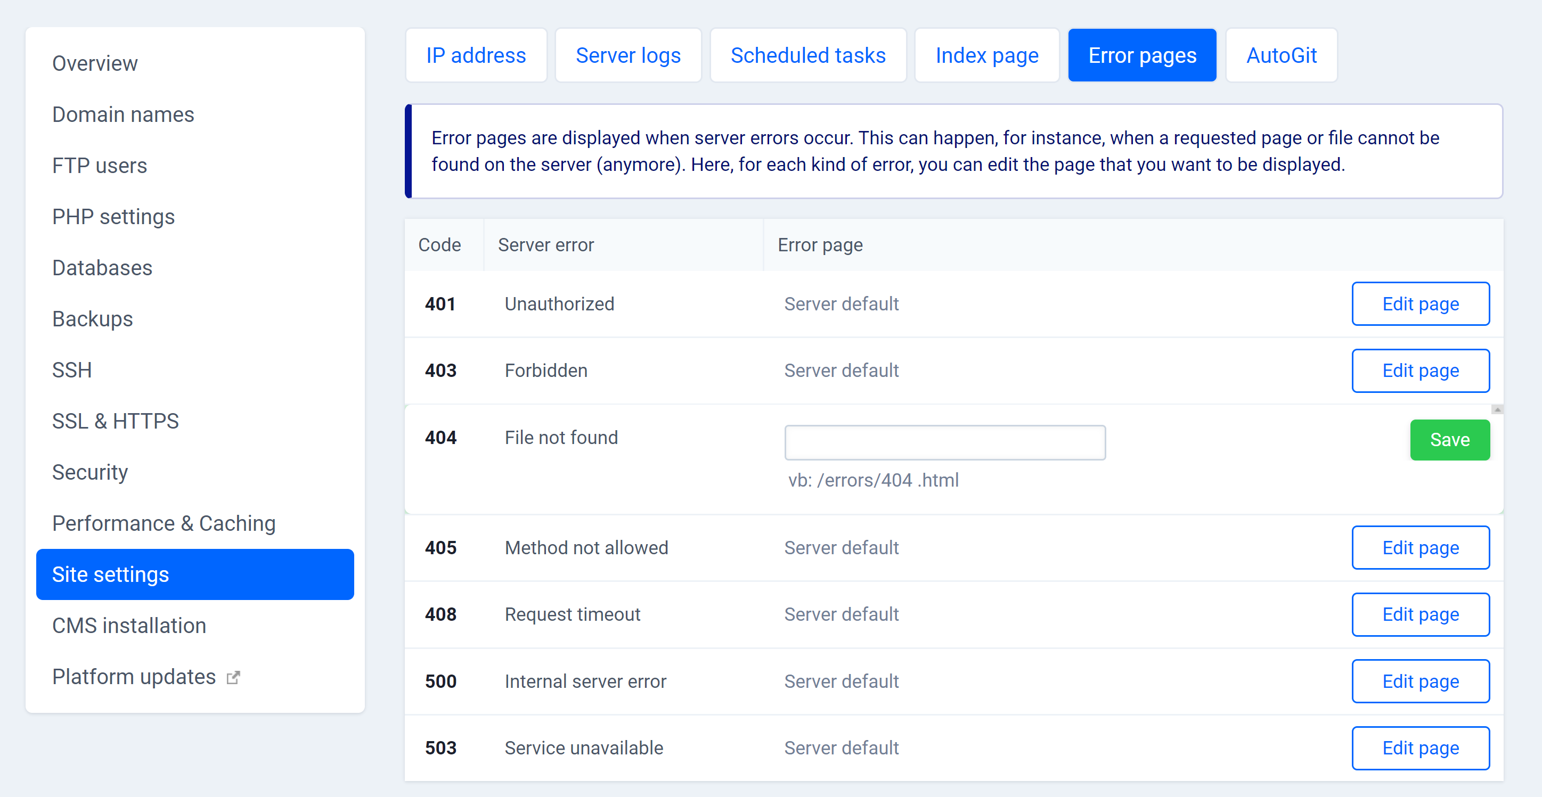Edit the 401 Unauthorized error page
Image resolution: width=1542 pixels, height=797 pixels.
pyautogui.click(x=1421, y=303)
